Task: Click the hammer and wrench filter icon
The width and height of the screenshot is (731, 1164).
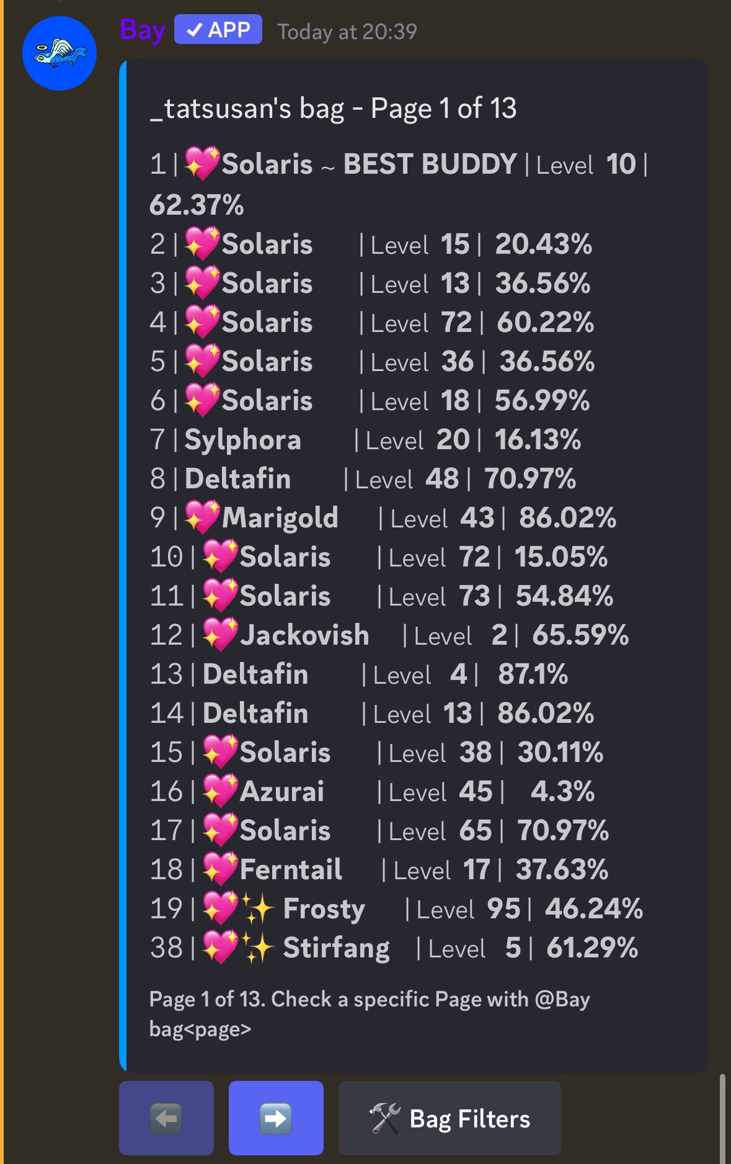Action: point(384,1118)
